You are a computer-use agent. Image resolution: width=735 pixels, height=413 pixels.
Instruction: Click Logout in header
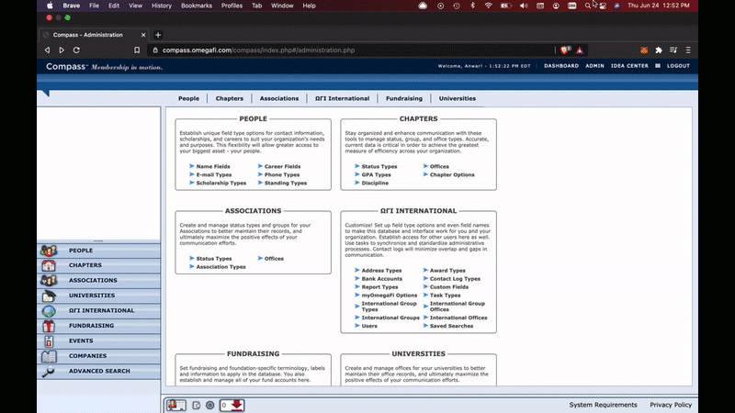(678, 66)
